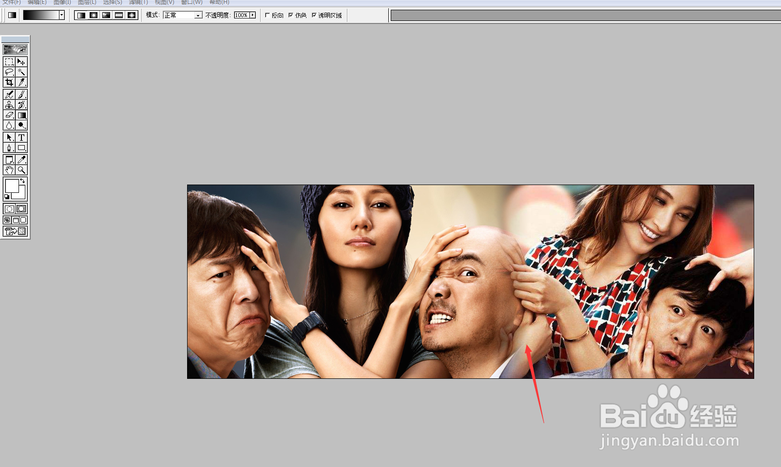Select the Eyedropper tool

[21, 160]
